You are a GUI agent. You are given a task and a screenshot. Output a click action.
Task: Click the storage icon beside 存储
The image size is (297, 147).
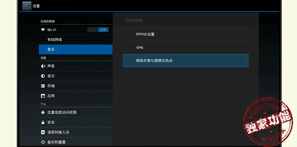pos(43,86)
